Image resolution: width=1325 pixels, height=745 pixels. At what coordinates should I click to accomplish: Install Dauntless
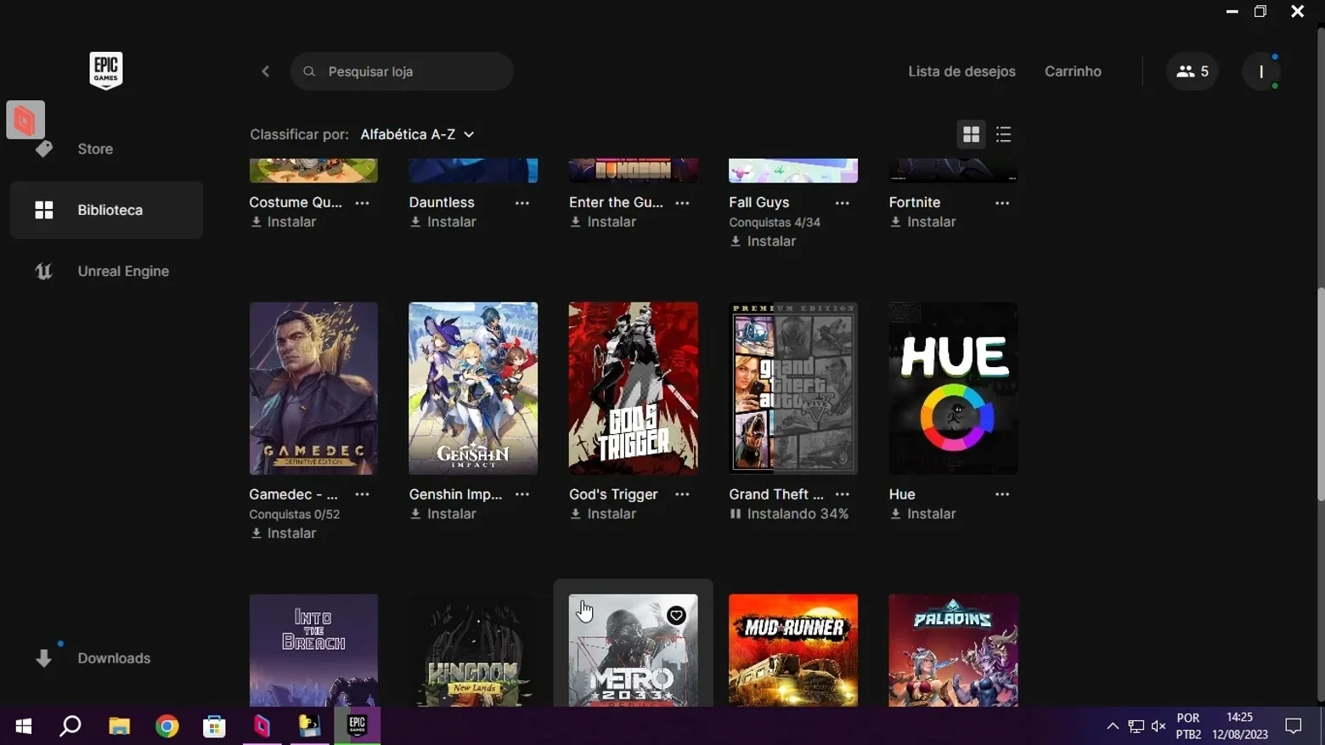pyautogui.click(x=443, y=222)
